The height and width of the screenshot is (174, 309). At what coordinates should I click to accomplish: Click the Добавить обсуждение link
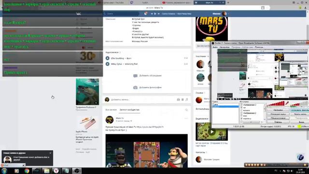click(x=150, y=76)
